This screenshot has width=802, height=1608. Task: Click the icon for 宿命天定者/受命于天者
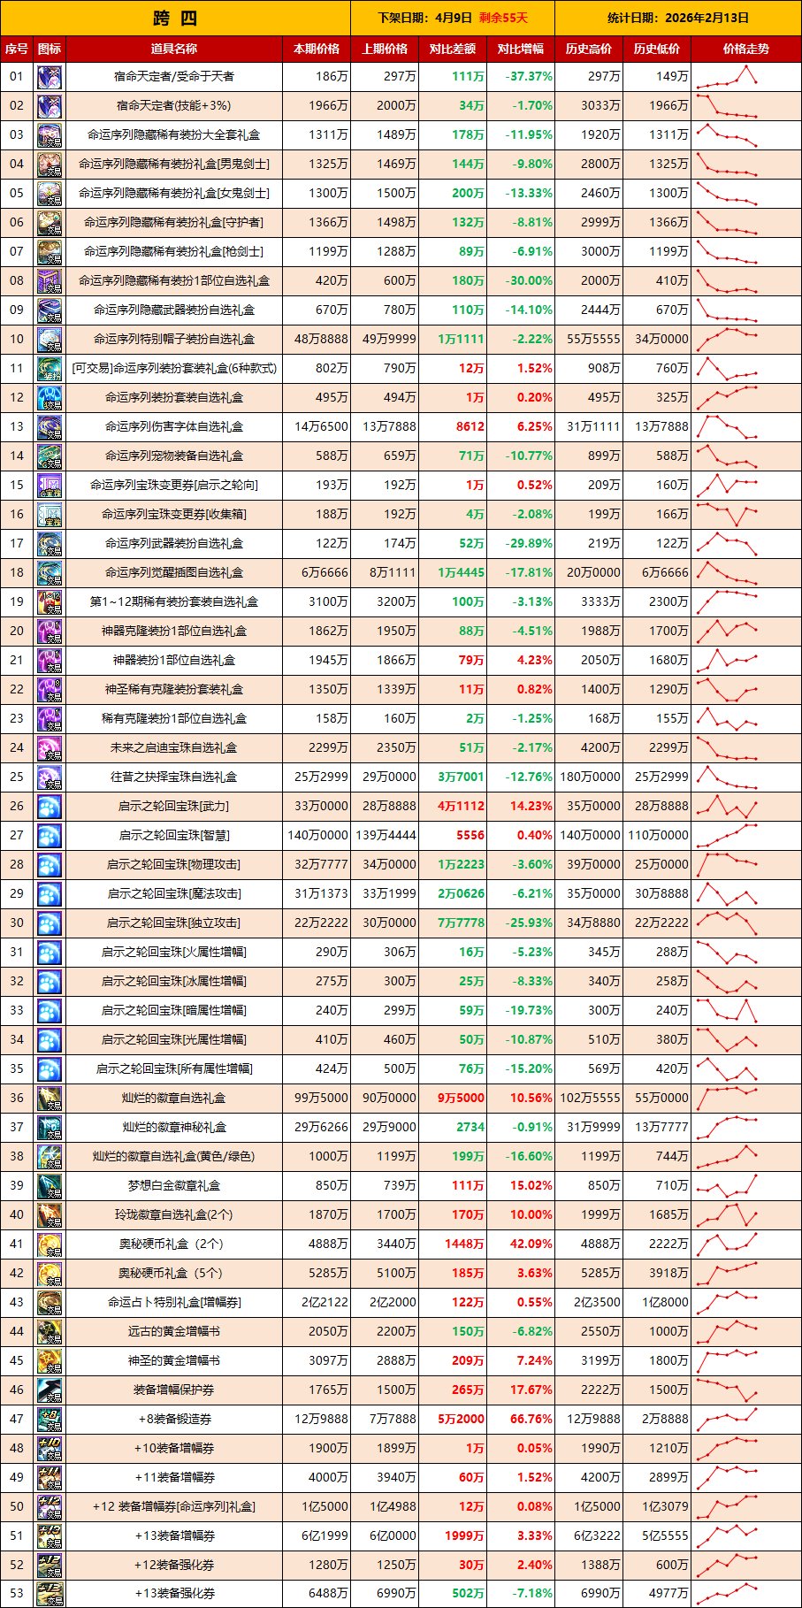[x=50, y=77]
